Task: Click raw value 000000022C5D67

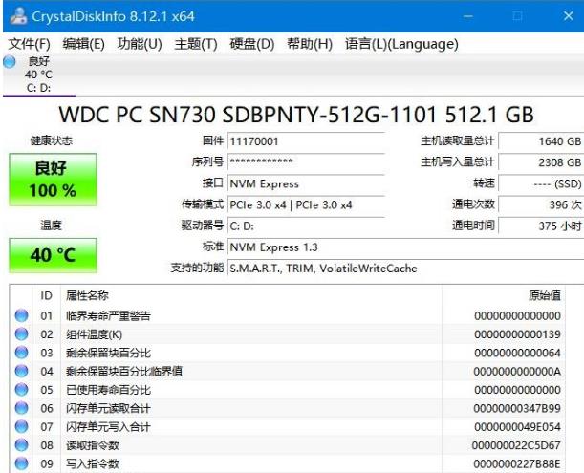Action: click(516, 446)
